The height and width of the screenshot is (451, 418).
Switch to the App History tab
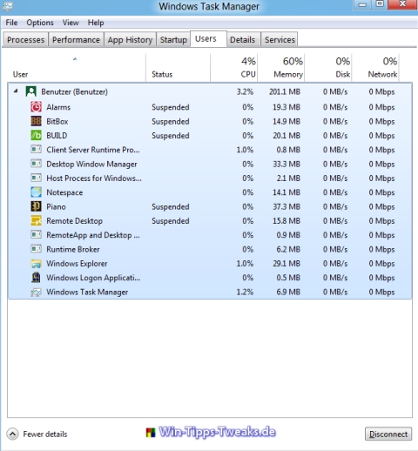click(x=130, y=39)
